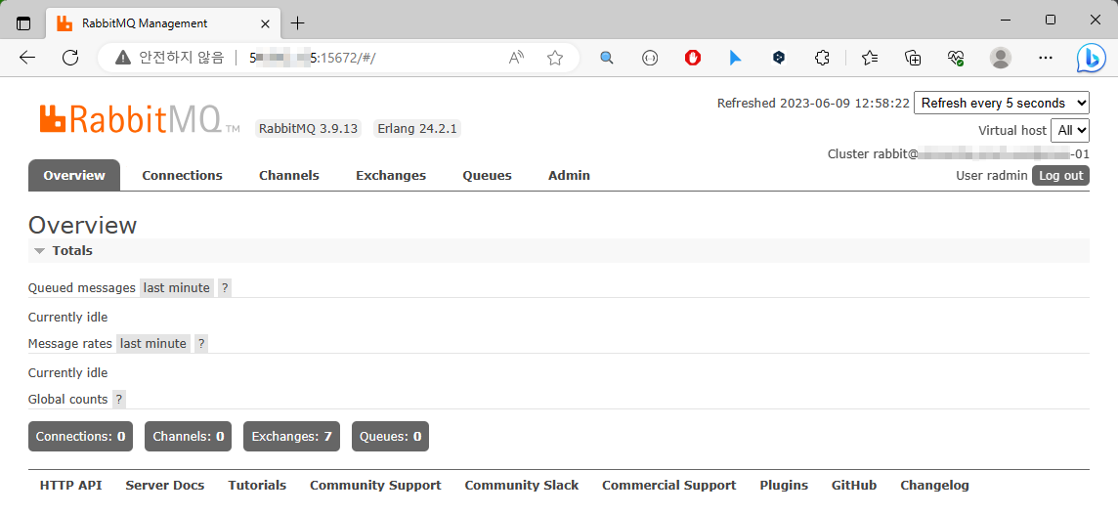Viewport: 1118px width, 514px height.
Task: Click the circular brackets extension icon
Action: pyautogui.click(x=650, y=58)
